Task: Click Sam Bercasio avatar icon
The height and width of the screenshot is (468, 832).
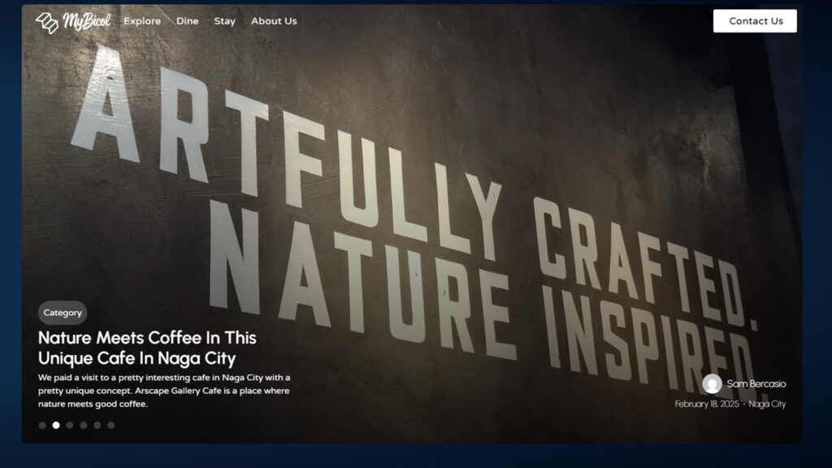Action: pos(712,383)
